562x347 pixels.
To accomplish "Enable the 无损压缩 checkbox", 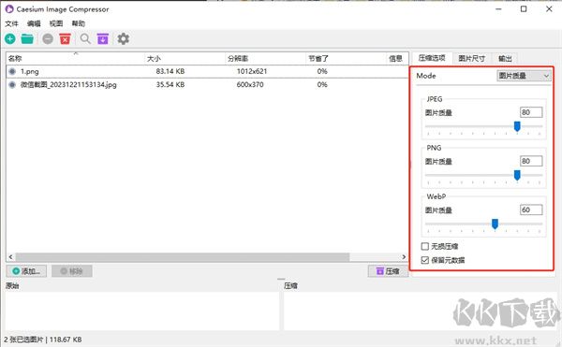I will (425, 246).
